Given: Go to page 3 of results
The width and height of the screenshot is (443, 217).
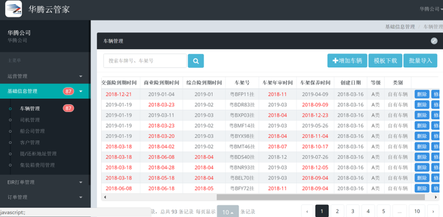Looking at the screenshot, I should pyautogui.click(x=353, y=211).
